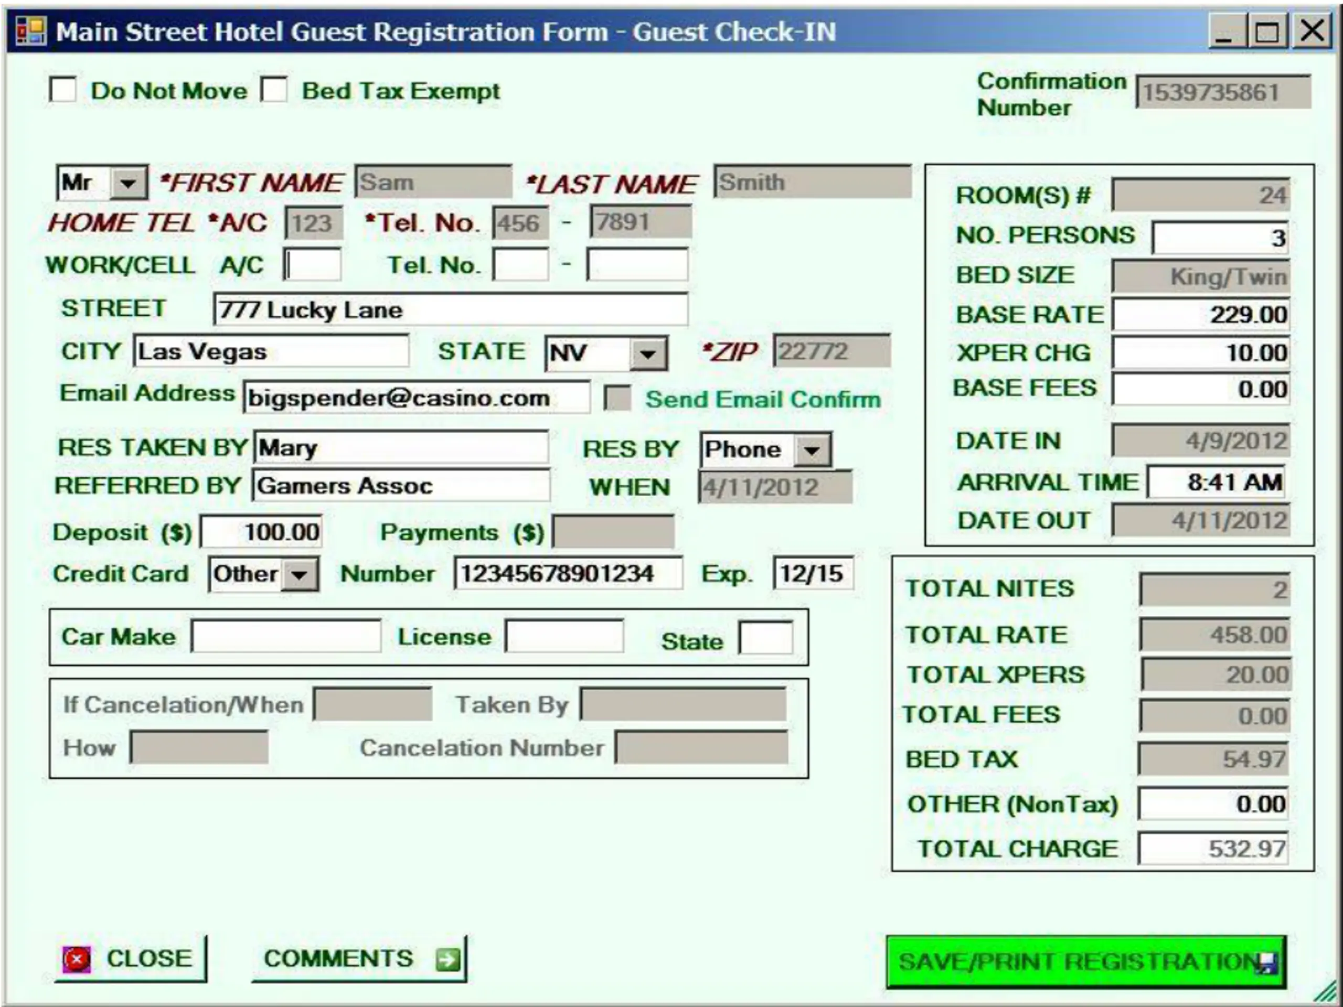Viewport: 1343px width, 1007px height.
Task: Check the Send Email Confirm box
Action: coord(618,398)
